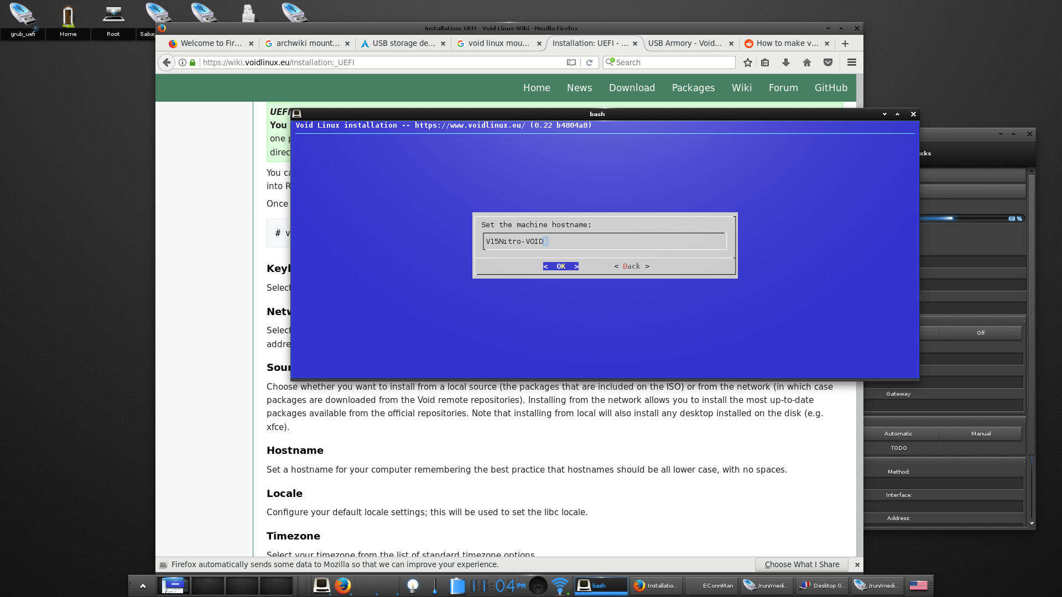1062x597 pixels.
Task: Click the up arrow at shelf's left end
Action: (143, 586)
